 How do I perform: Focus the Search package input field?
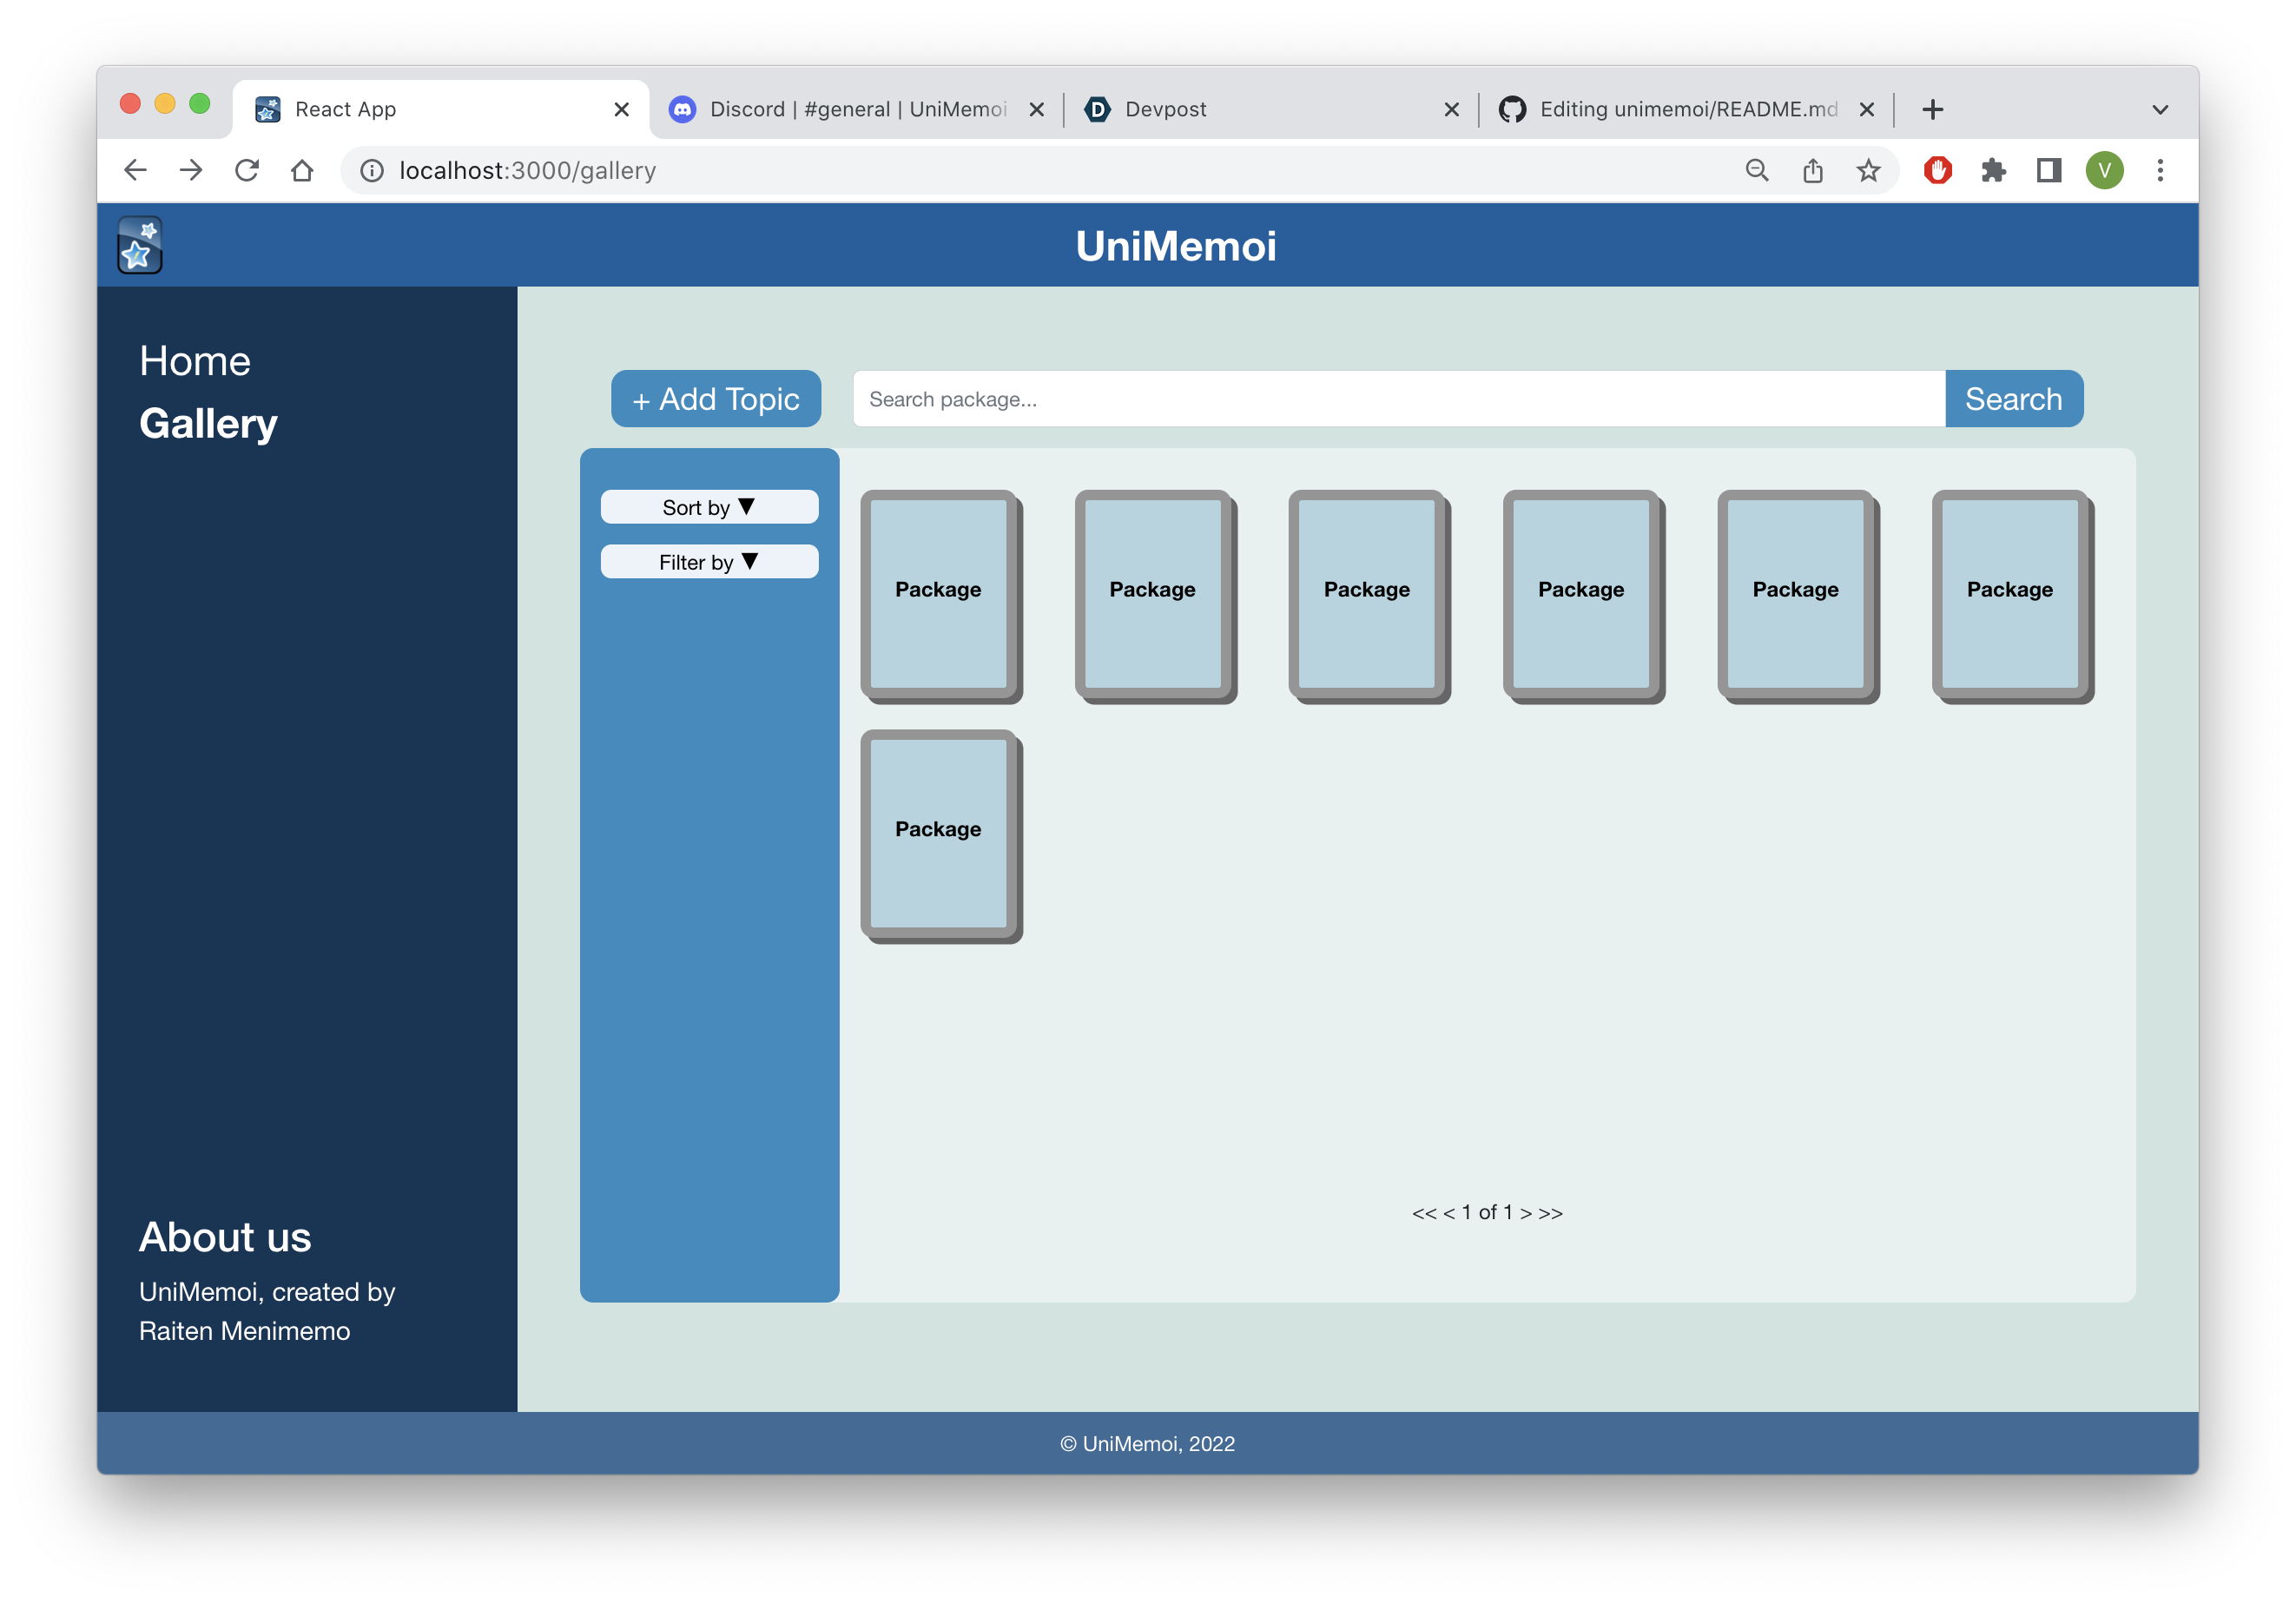(1398, 399)
